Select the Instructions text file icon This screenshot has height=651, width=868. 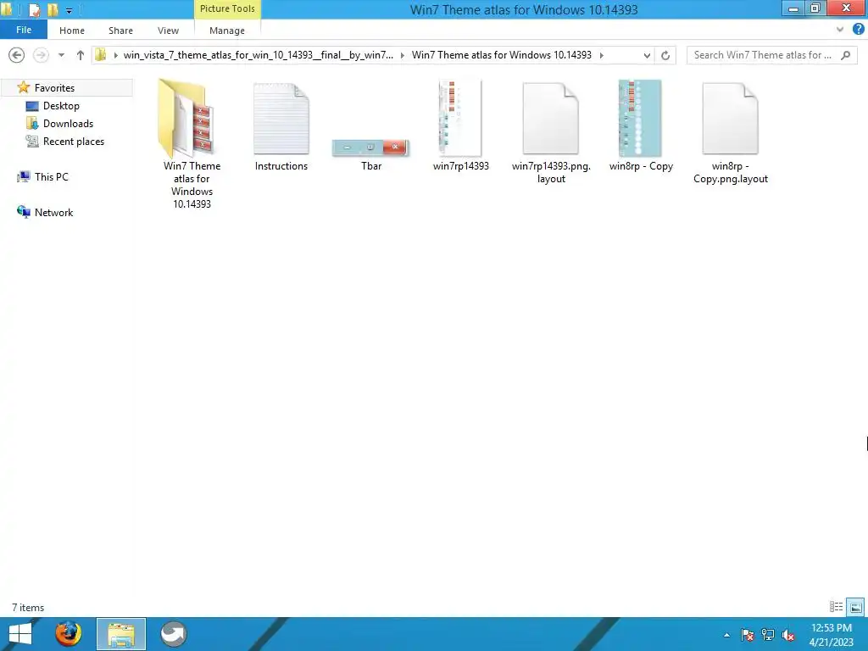[281, 119]
